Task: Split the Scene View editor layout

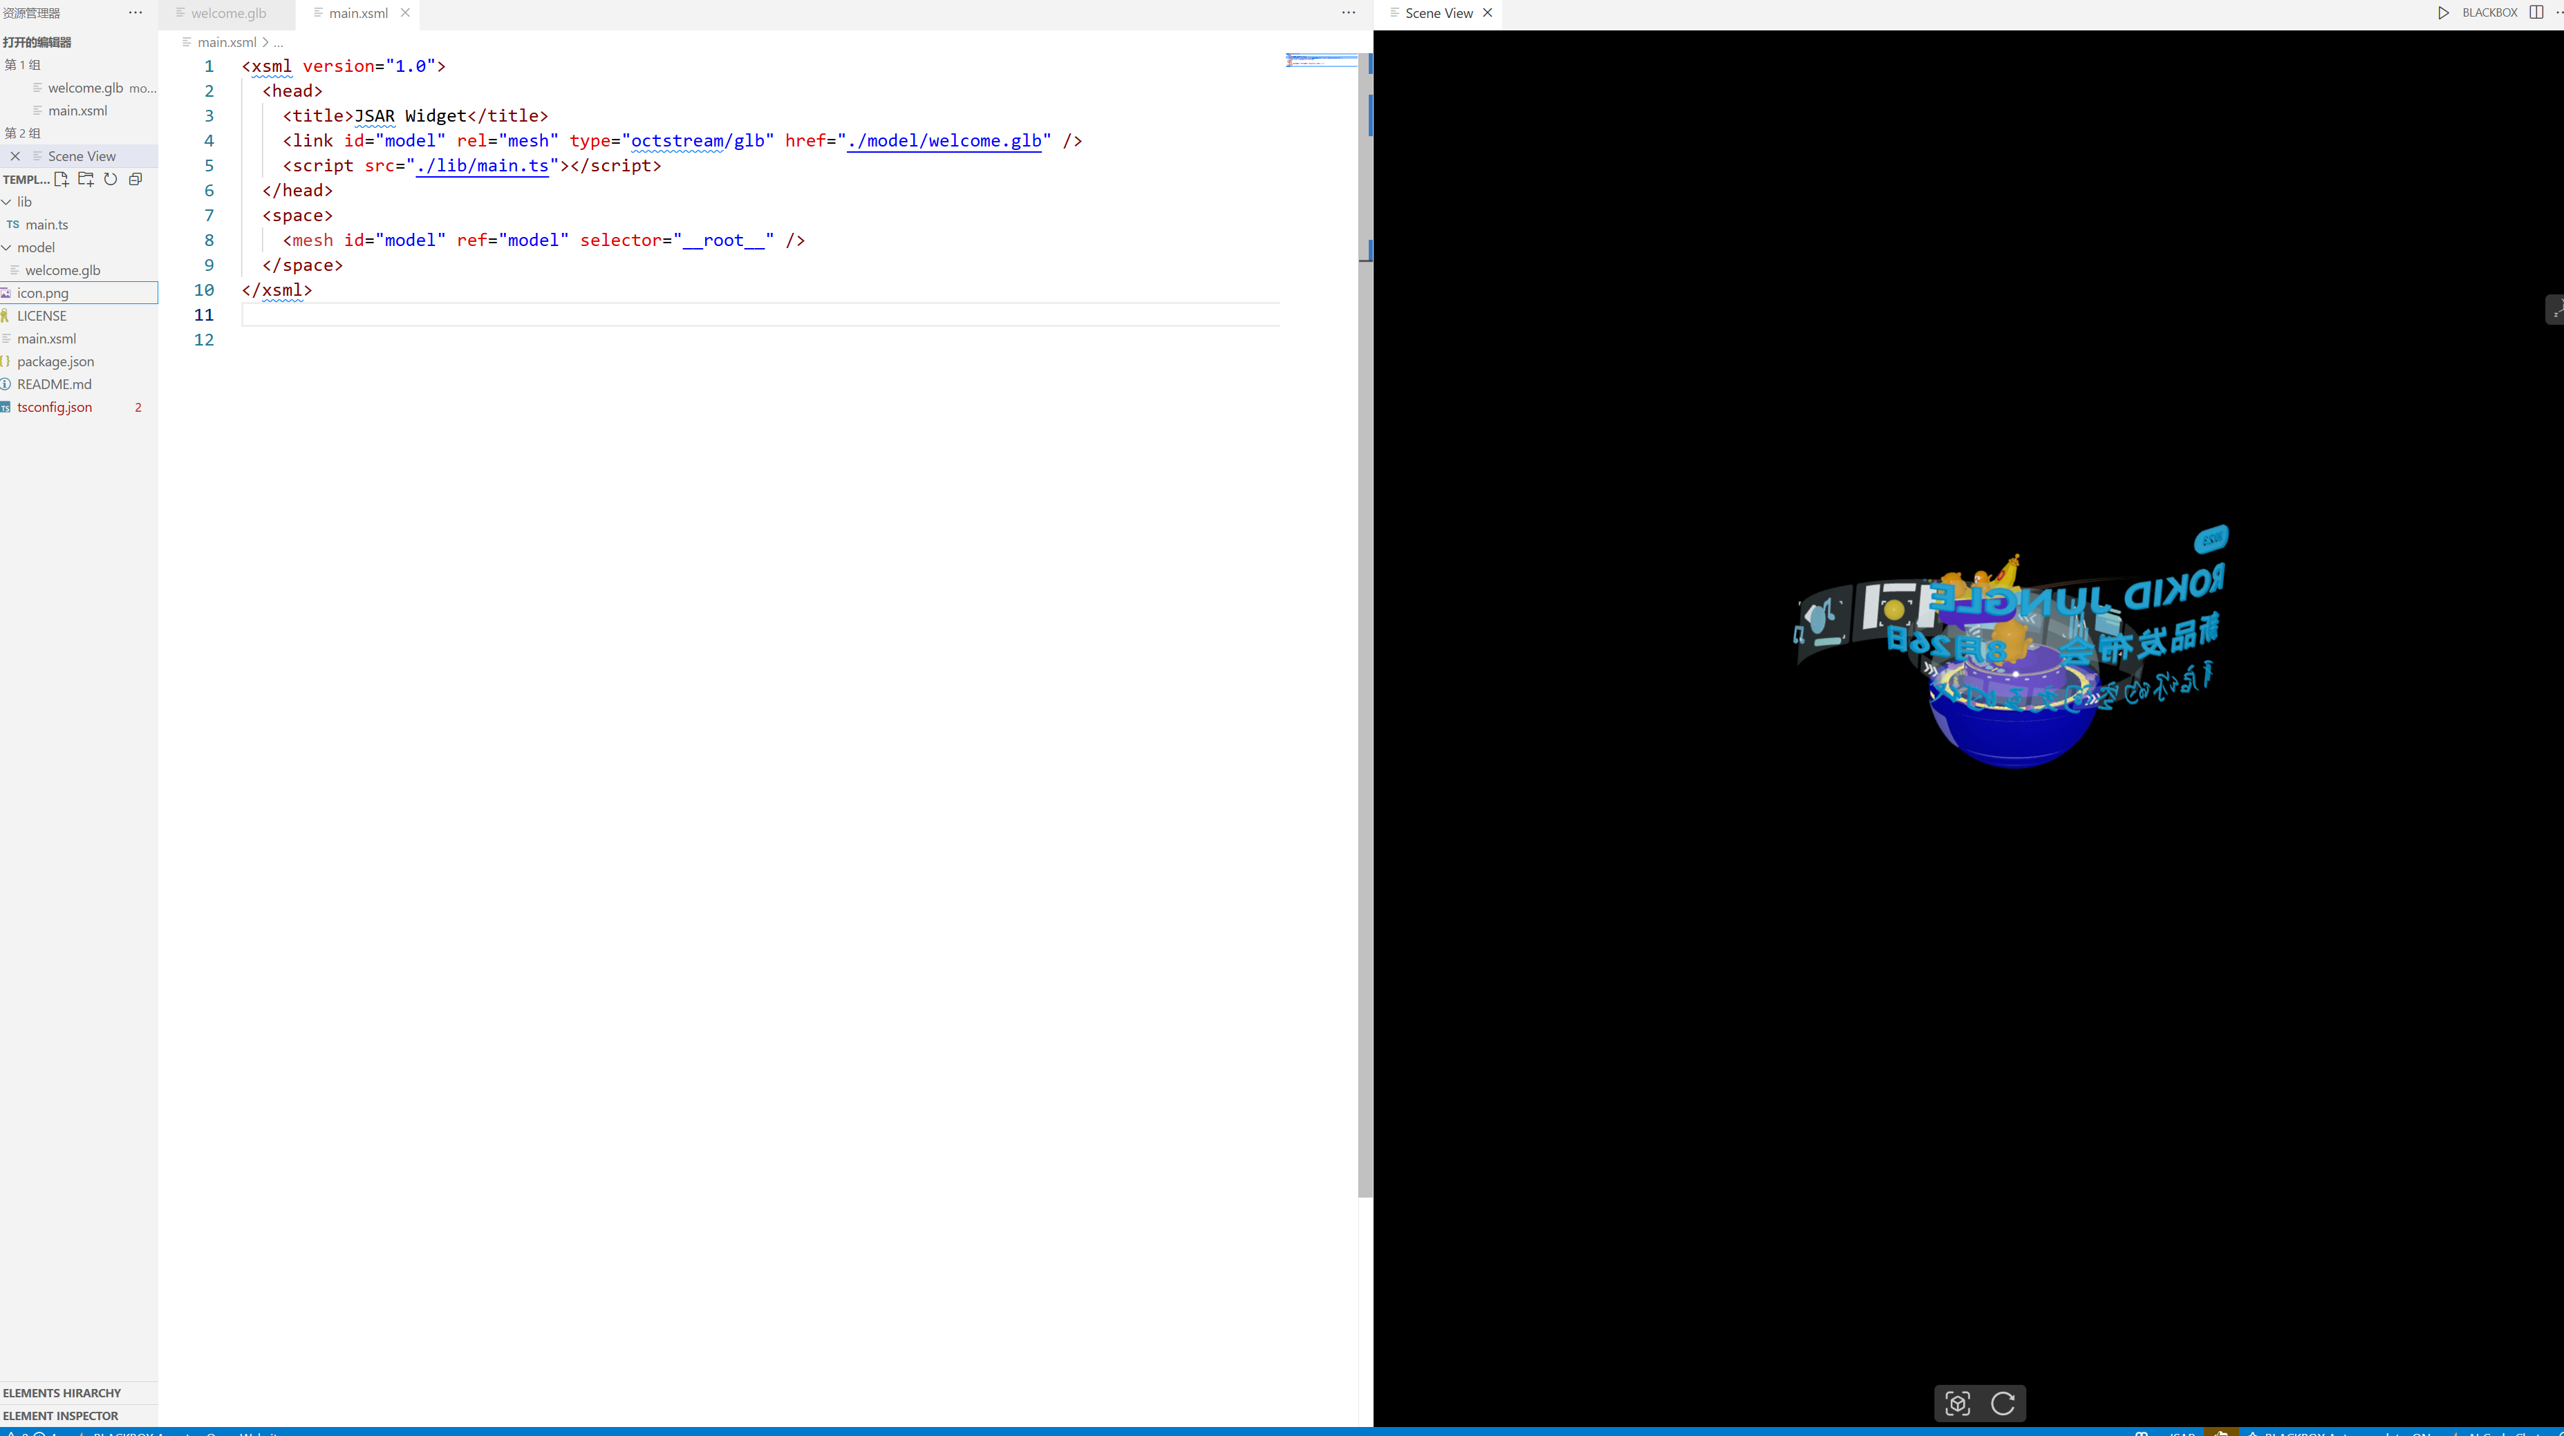Action: [2535, 13]
